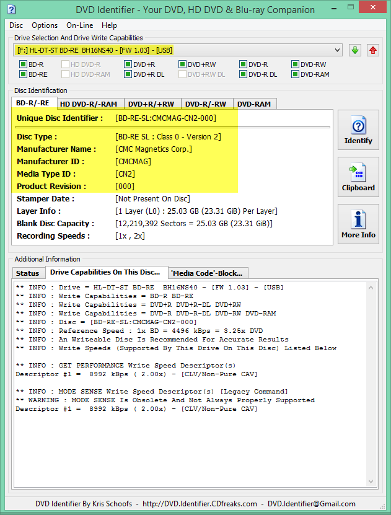Click the Media Type ID value [CN2]
The image size is (391, 515).
[x=125, y=174]
